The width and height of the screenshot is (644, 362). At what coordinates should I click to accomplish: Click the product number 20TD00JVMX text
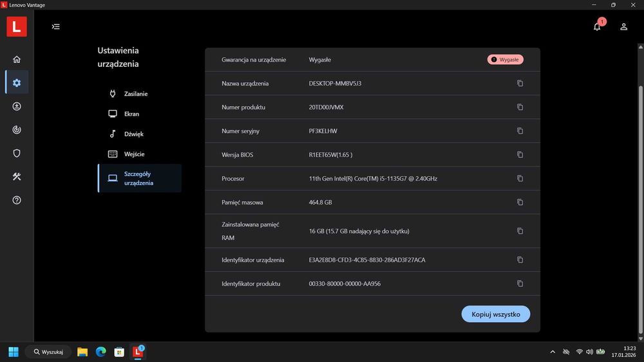pos(326,107)
